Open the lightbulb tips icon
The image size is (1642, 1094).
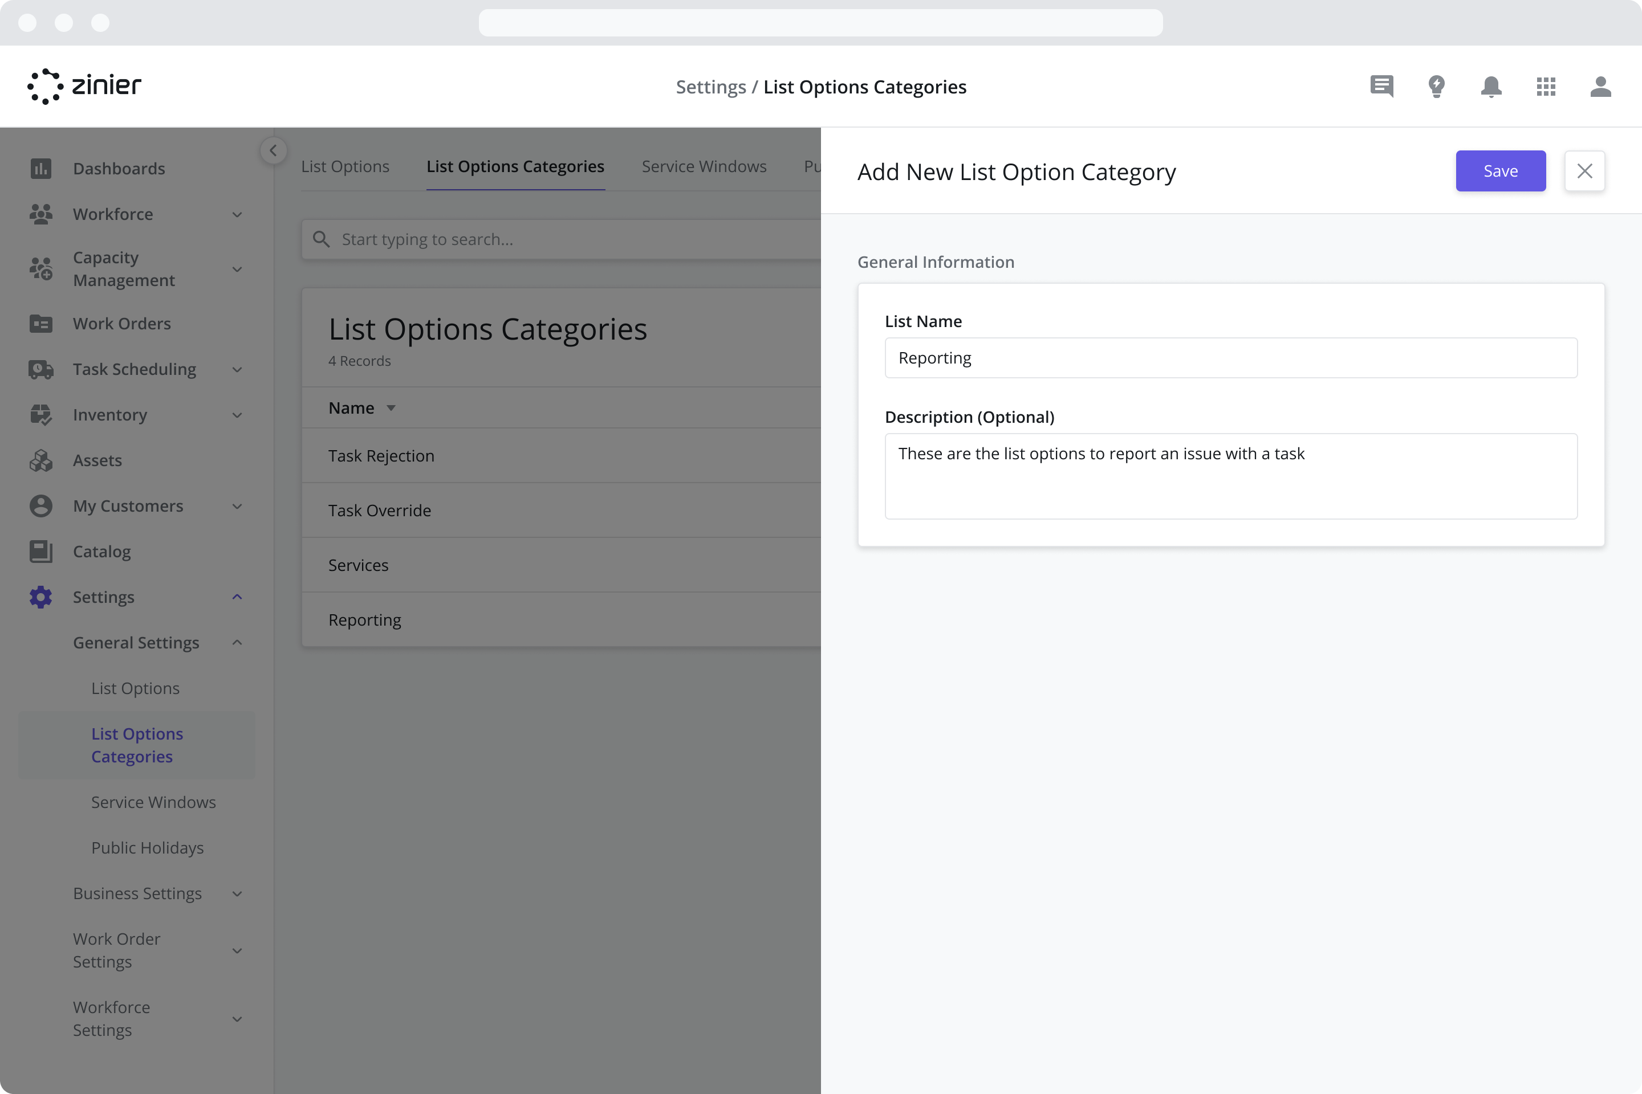pyautogui.click(x=1436, y=87)
